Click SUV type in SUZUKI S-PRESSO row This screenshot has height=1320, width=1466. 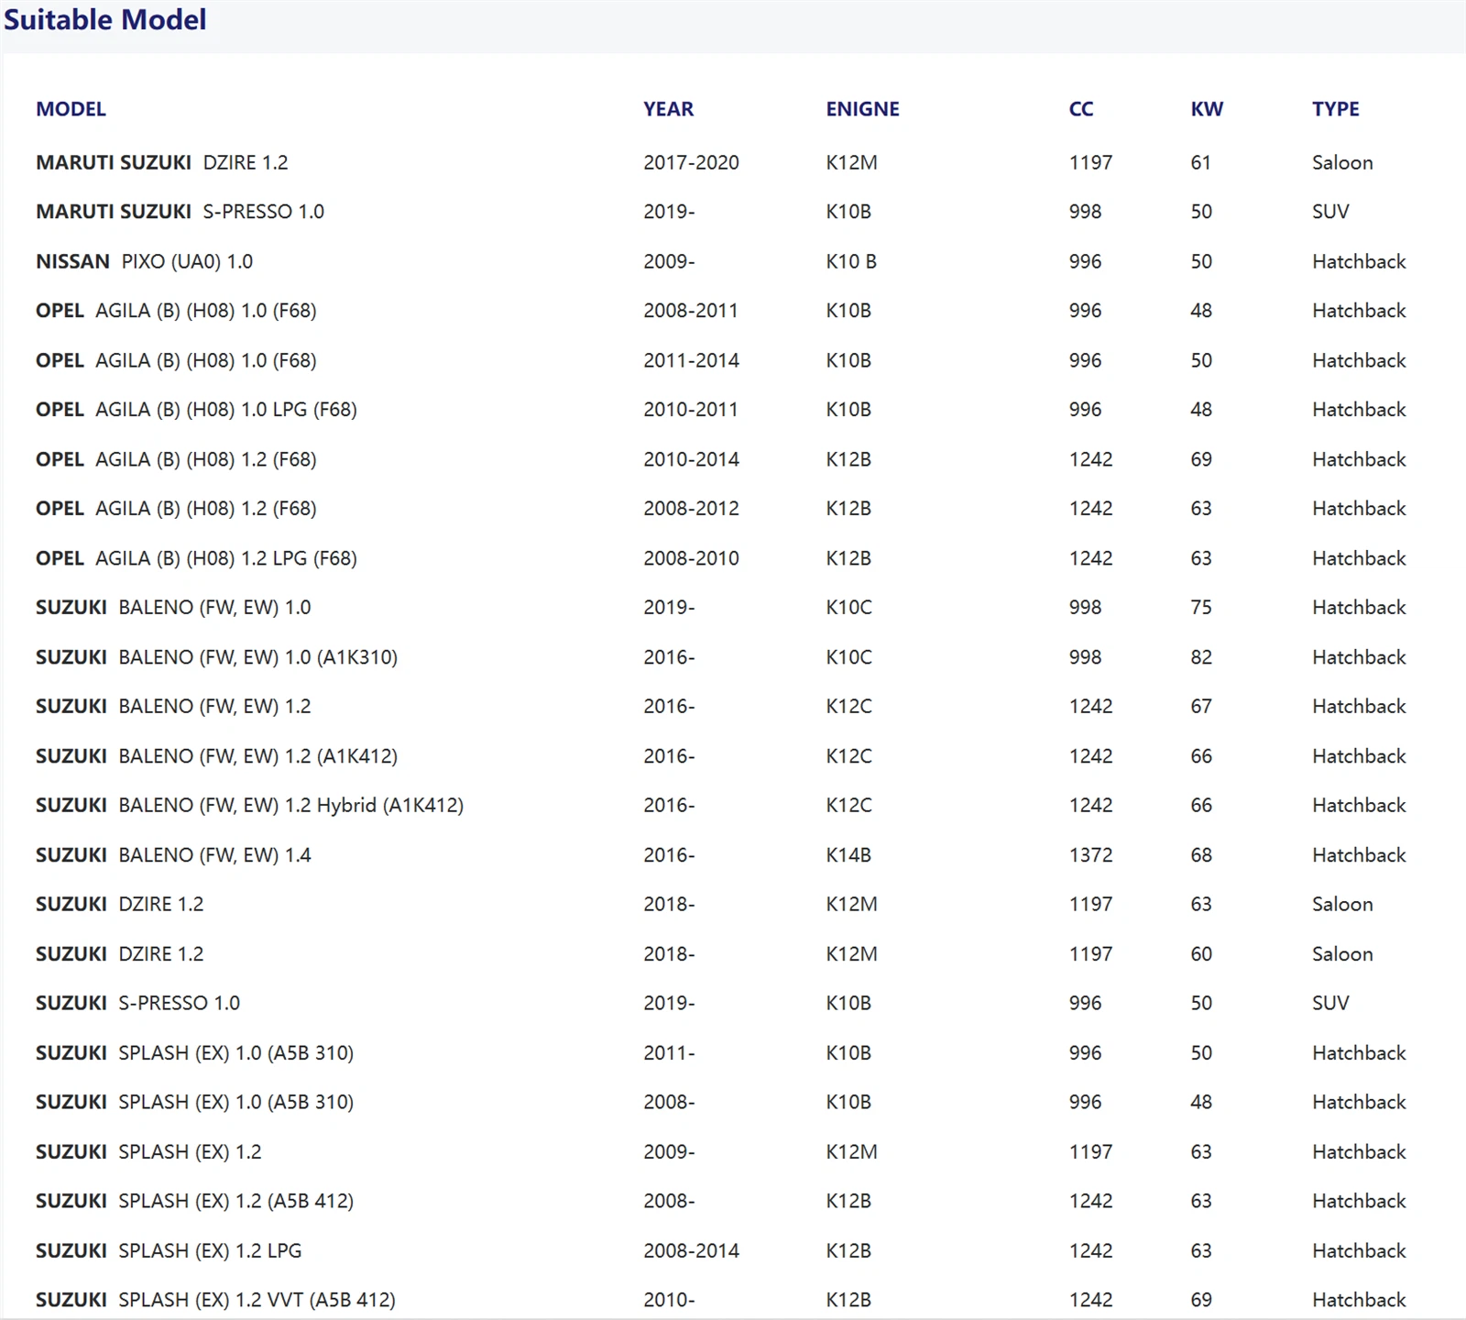coord(1330,1004)
